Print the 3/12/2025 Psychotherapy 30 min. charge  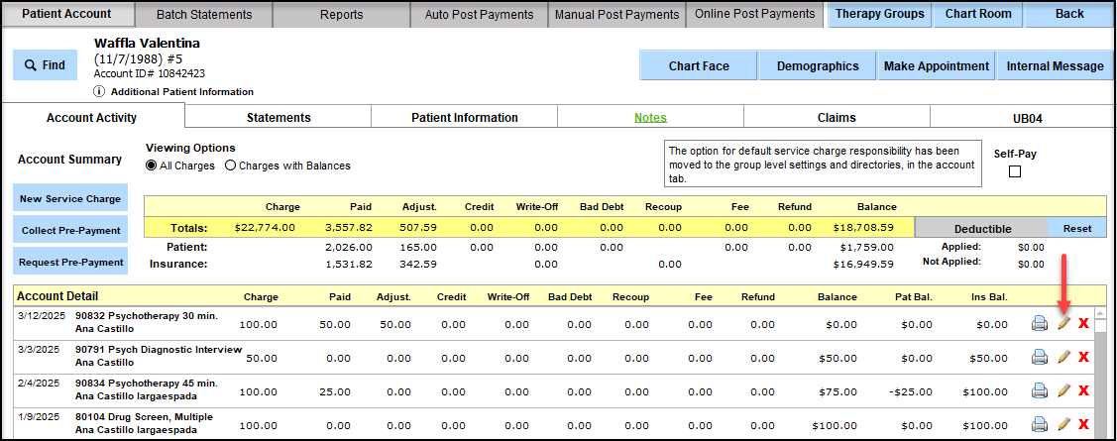[x=1040, y=324]
